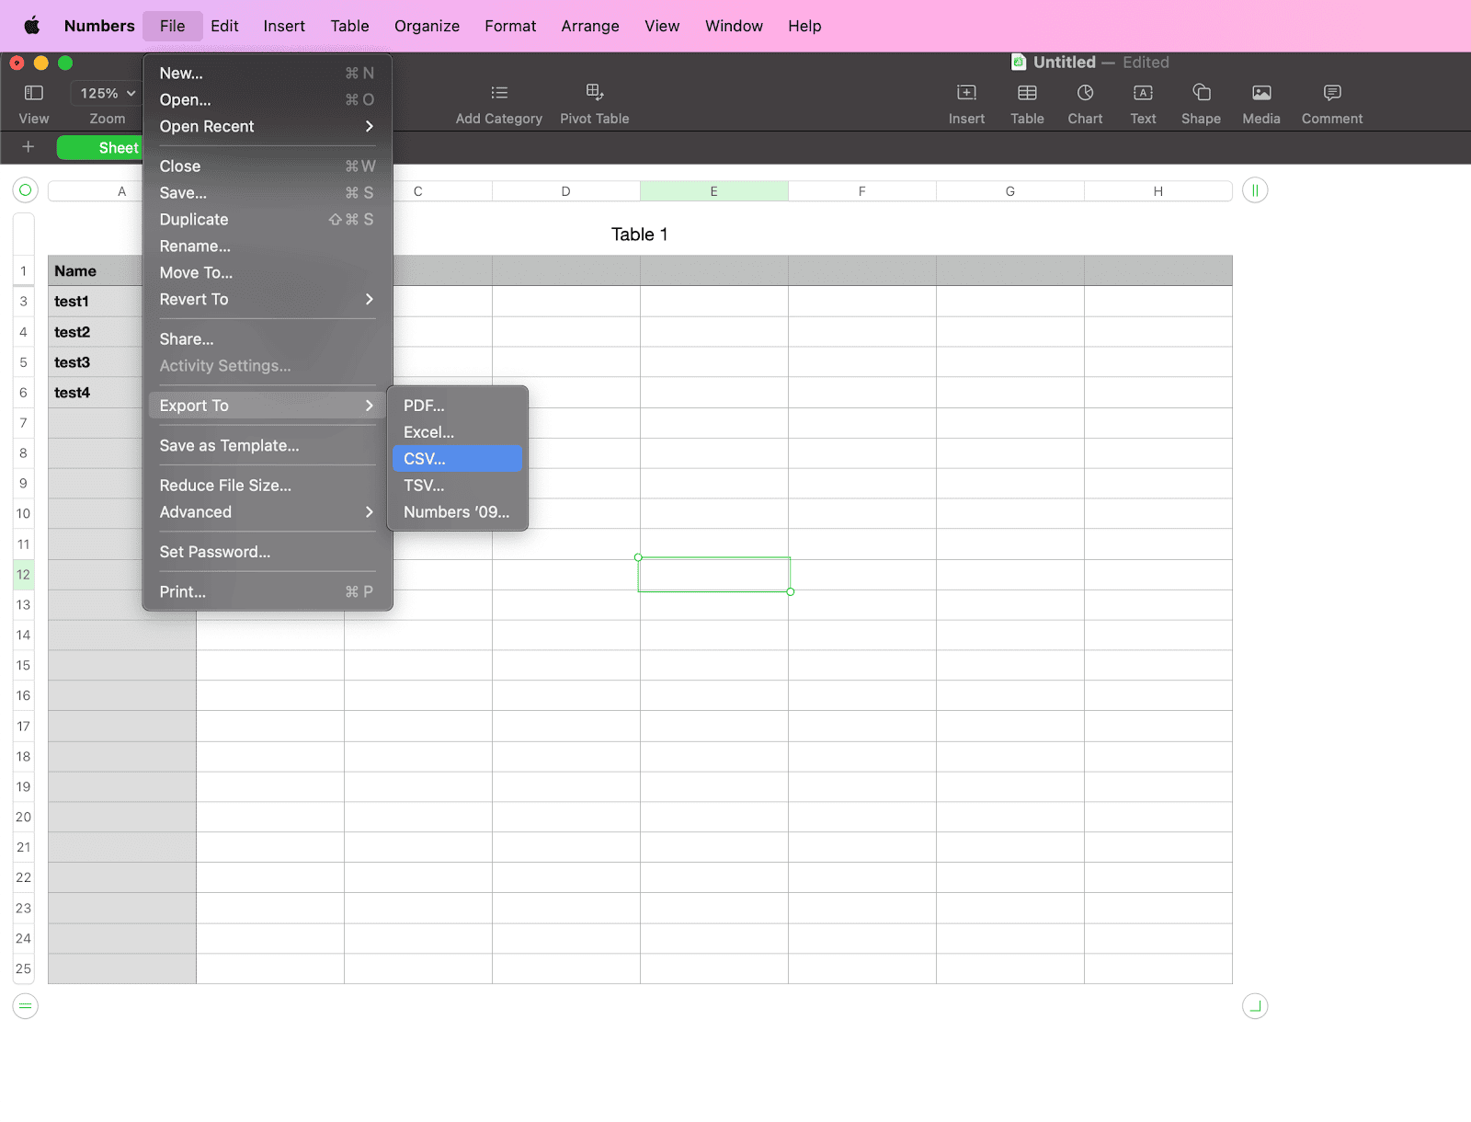Open the Zoom level dropdown
This screenshot has width=1471, height=1122.
coord(105,93)
